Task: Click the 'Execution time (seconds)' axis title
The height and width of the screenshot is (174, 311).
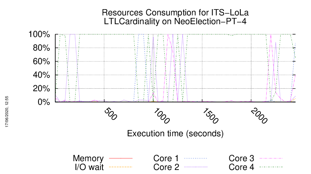Action: tap(175, 133)
